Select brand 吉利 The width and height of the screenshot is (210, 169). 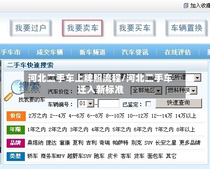click(x=91, y=143)
